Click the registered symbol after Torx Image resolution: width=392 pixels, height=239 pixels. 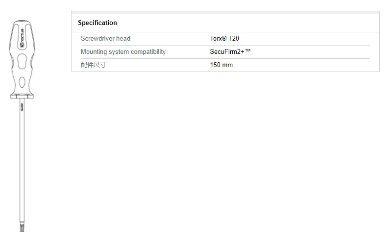point(225,38)
